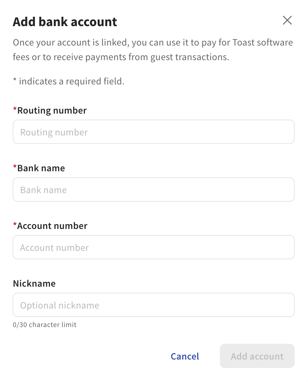Click the X to dismiss the dialog

tap(287, 20)
